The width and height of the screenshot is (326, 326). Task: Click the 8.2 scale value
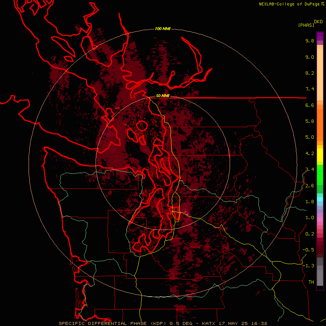point(310,73)
